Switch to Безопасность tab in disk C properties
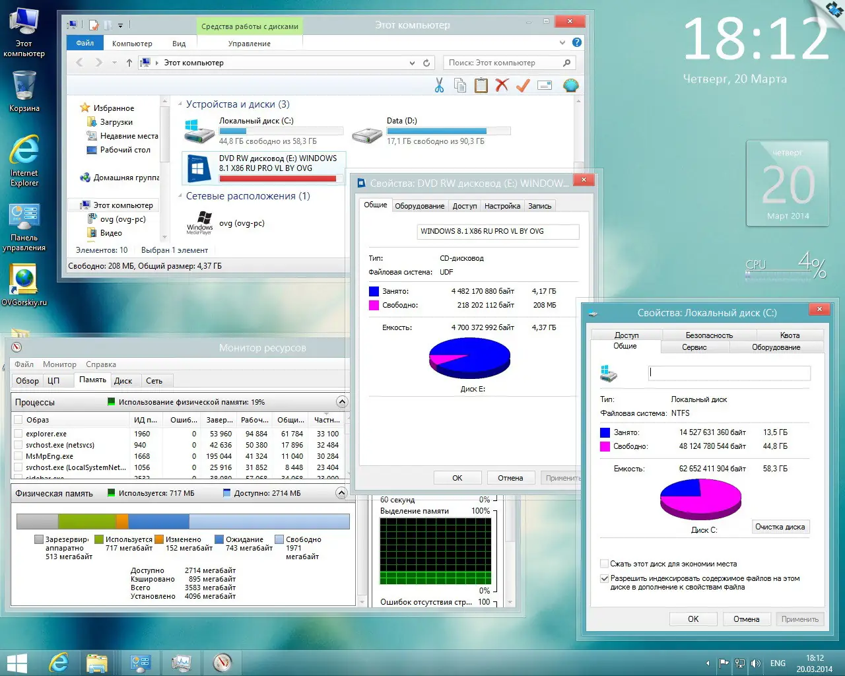845x676 pixels. pyautogui.click(x=709, y=335)
